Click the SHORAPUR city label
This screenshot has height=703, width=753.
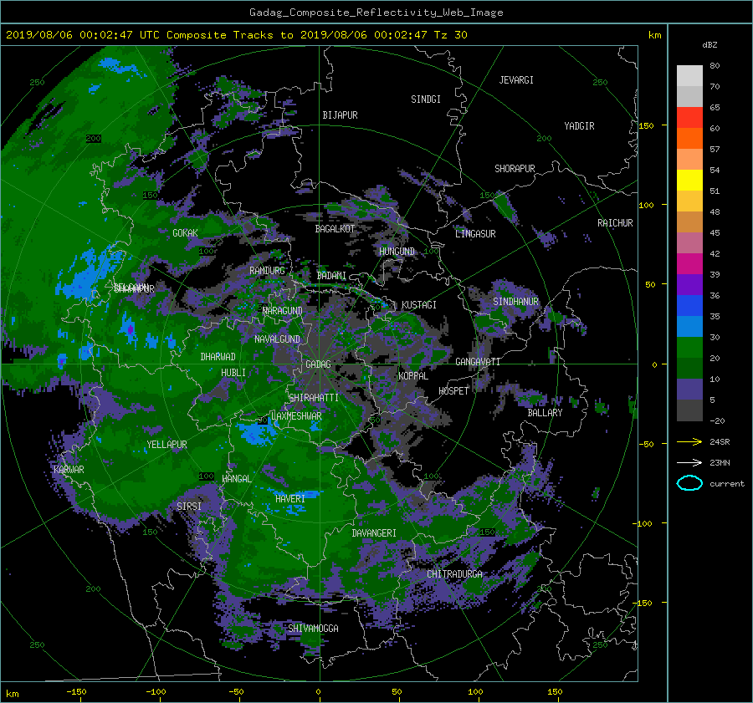coord(515,169)
